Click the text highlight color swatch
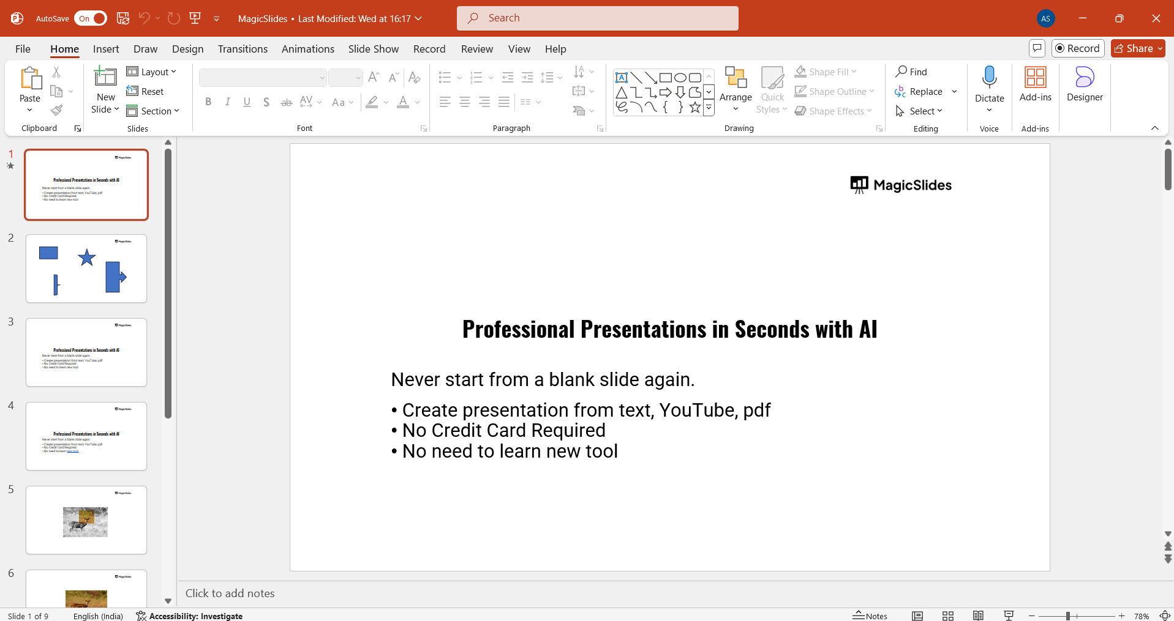Viewport: 1174px width, 621px height. [372, 102]
